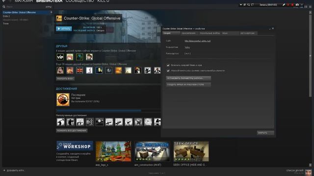Open the SEEK OFFICE workshop map thumbnail

191,151
